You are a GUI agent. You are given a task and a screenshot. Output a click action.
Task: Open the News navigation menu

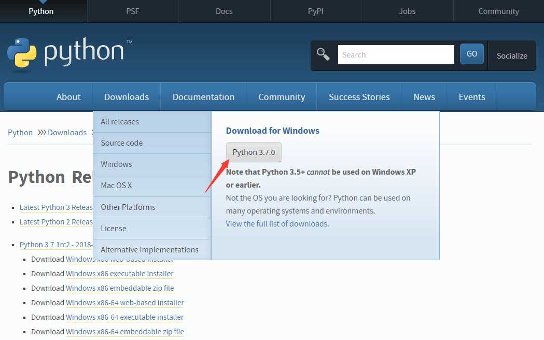[x=424, y=97]
